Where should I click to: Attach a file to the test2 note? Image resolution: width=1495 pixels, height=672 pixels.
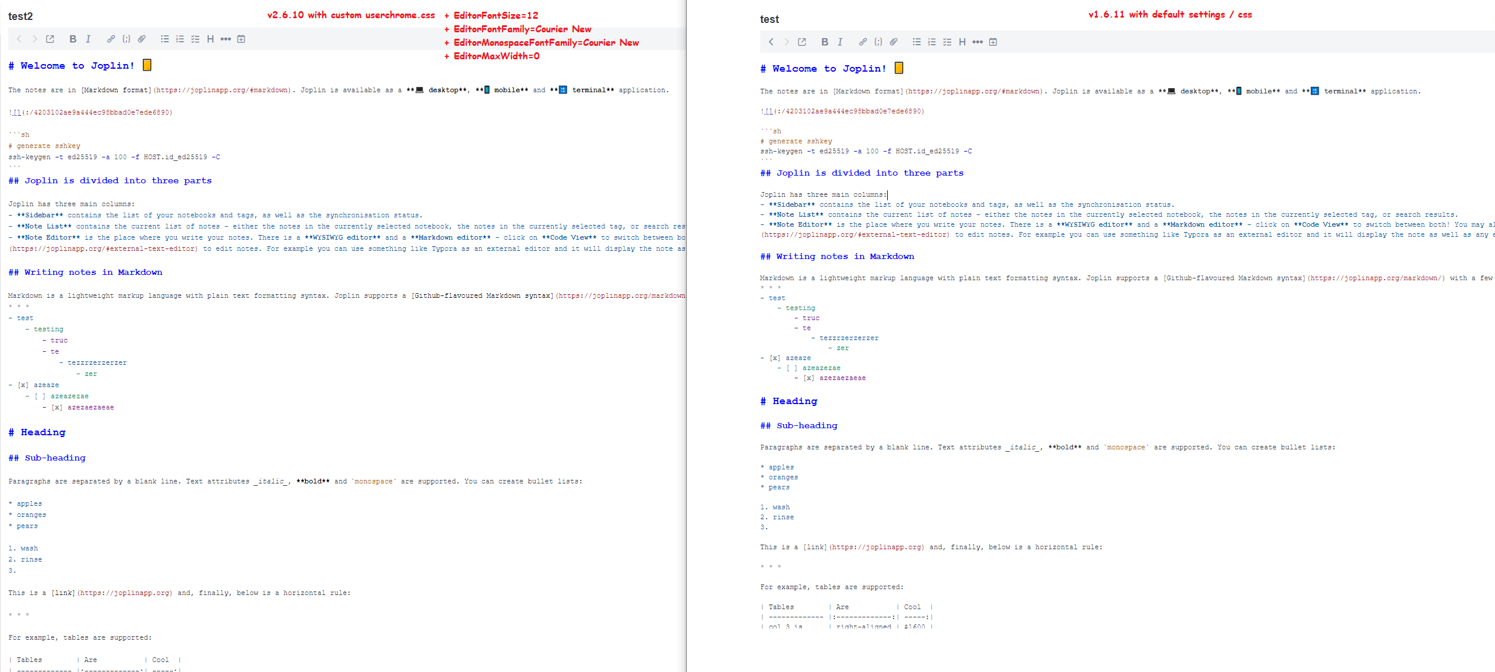pyautogui.click(x=142, y=39)
